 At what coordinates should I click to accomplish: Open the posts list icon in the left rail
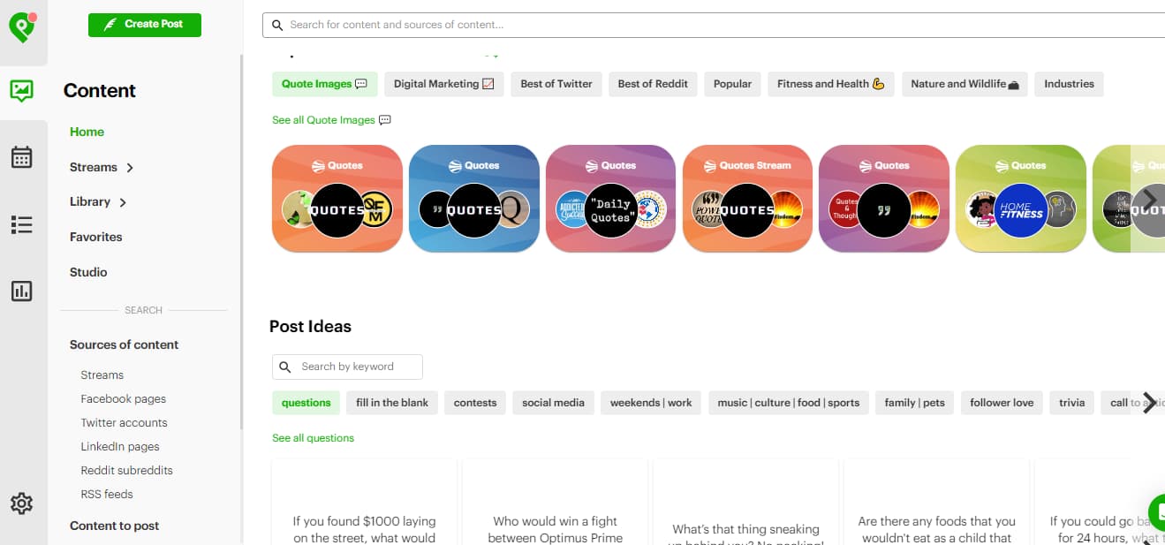[x=21, y=224]
